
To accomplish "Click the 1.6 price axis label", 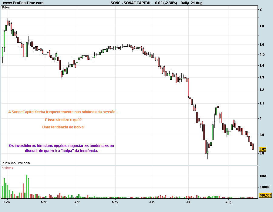I will (262, 45).
